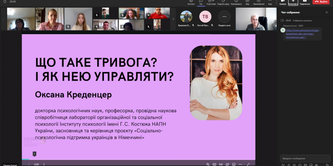
Task: Expand the Еще more options menu
Action: click(270, 2)
